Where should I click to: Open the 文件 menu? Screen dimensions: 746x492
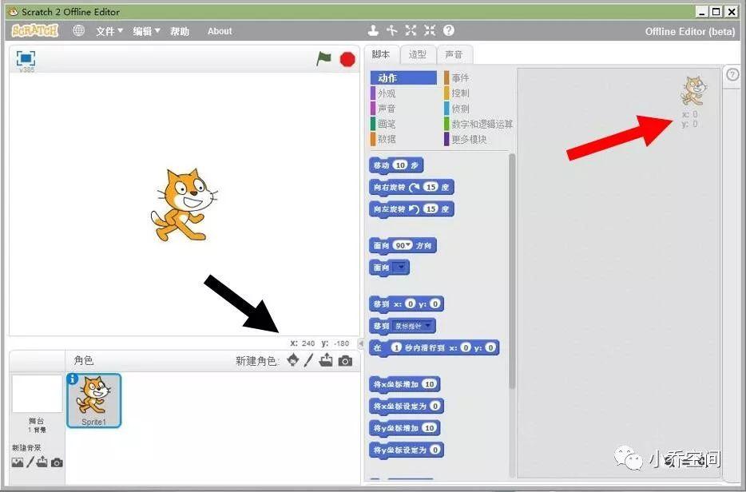click(109, 31)
